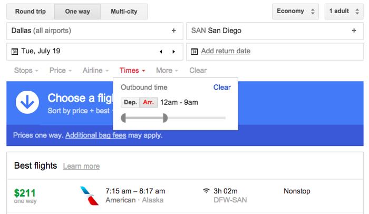Viewport: 369px width, 214px height.
Task: Expand the Stops filter dropdown
Action: pos(26,71)
